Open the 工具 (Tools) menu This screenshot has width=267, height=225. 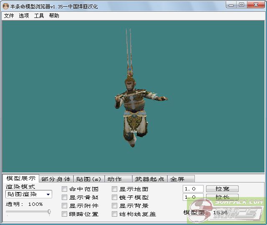(39, 16)
